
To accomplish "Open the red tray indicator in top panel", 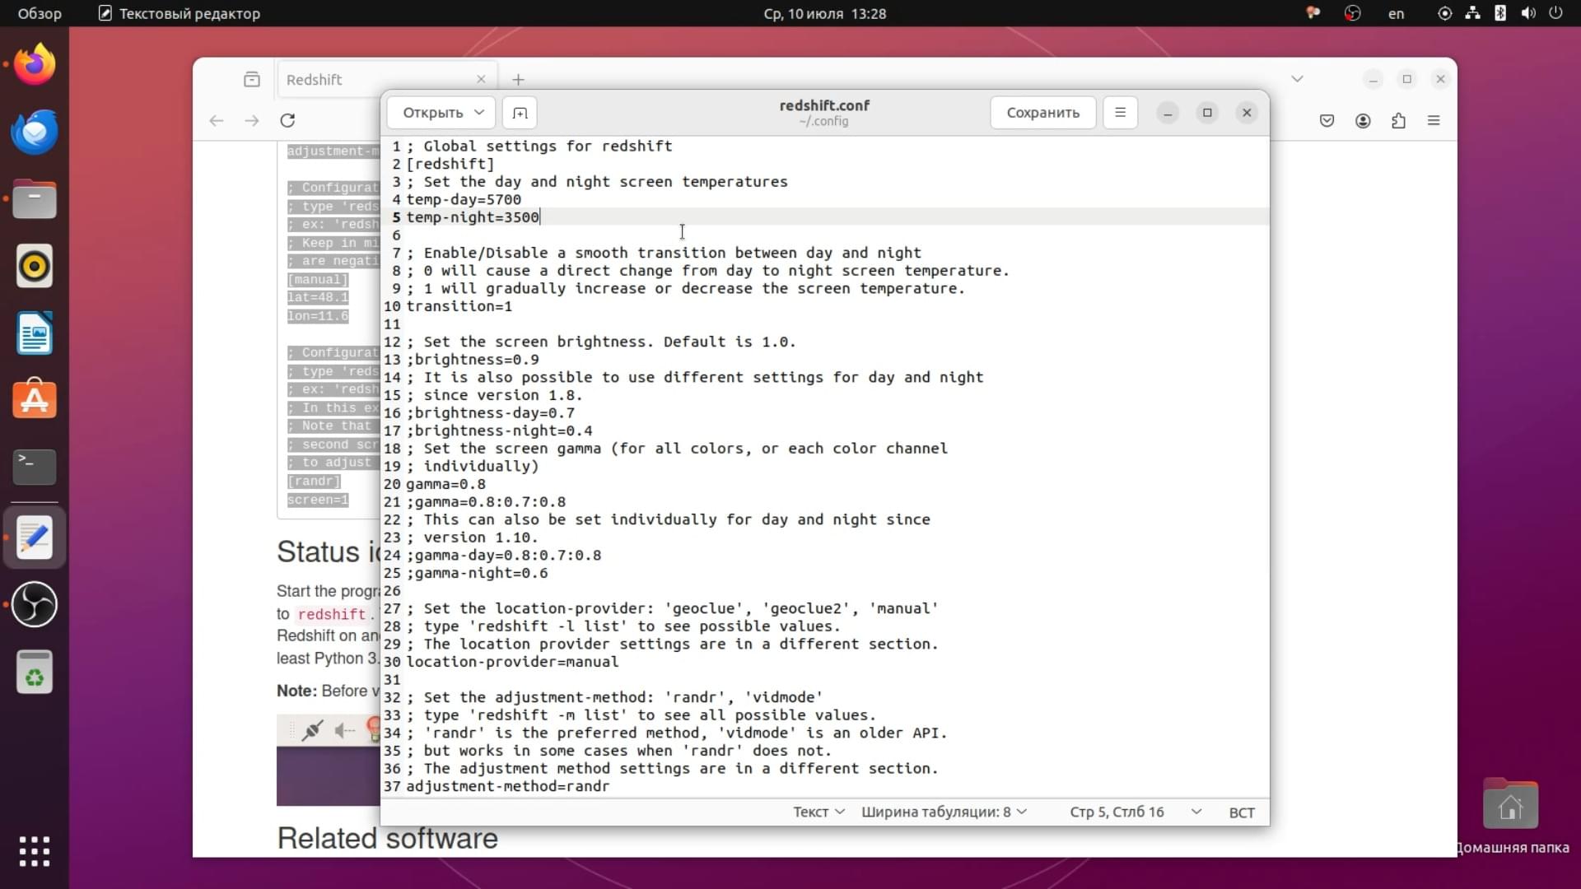I will point(1313,13).
